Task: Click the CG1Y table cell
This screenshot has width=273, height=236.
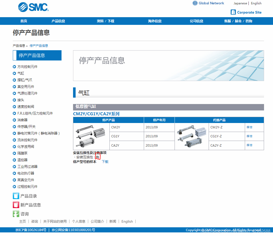Action: tap(127, 136)
